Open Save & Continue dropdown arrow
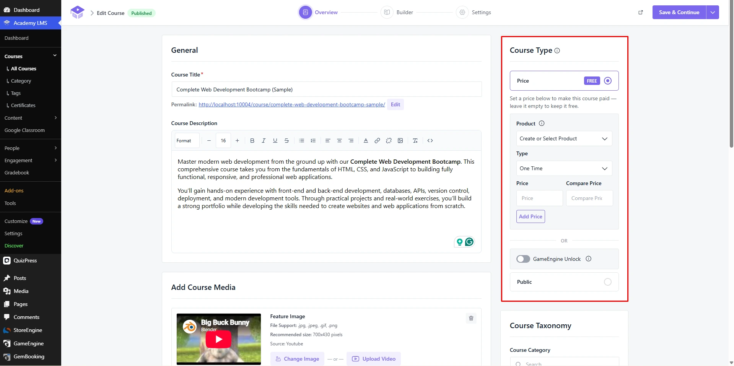Viewport: 734px width, 366px height. tap(713, 12)
